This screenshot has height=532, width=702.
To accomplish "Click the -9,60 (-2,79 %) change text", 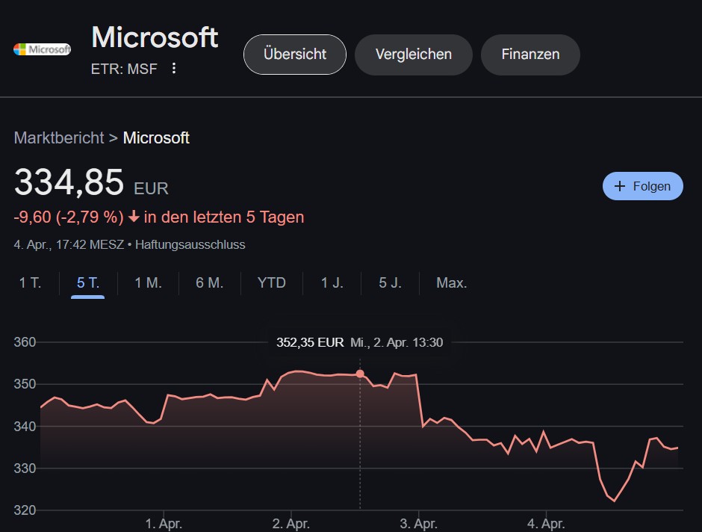I will tap(69, 217).
